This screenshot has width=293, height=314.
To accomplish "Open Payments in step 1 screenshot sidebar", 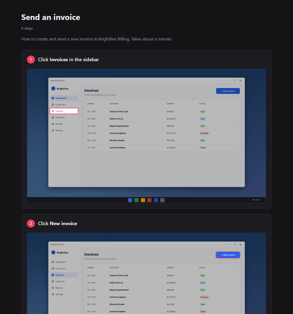I will [64, 117].
